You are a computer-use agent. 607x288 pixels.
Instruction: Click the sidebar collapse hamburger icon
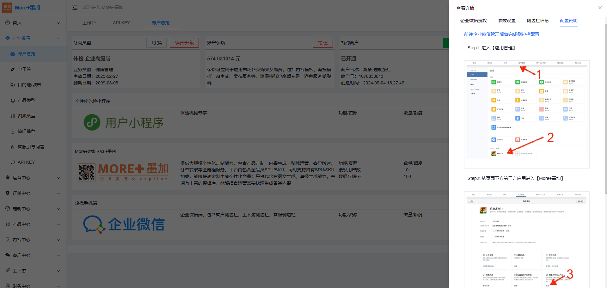click(x=75, y=8)
